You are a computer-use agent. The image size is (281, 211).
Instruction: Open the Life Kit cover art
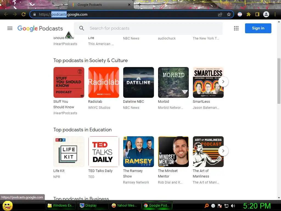[x=69, y=152]
